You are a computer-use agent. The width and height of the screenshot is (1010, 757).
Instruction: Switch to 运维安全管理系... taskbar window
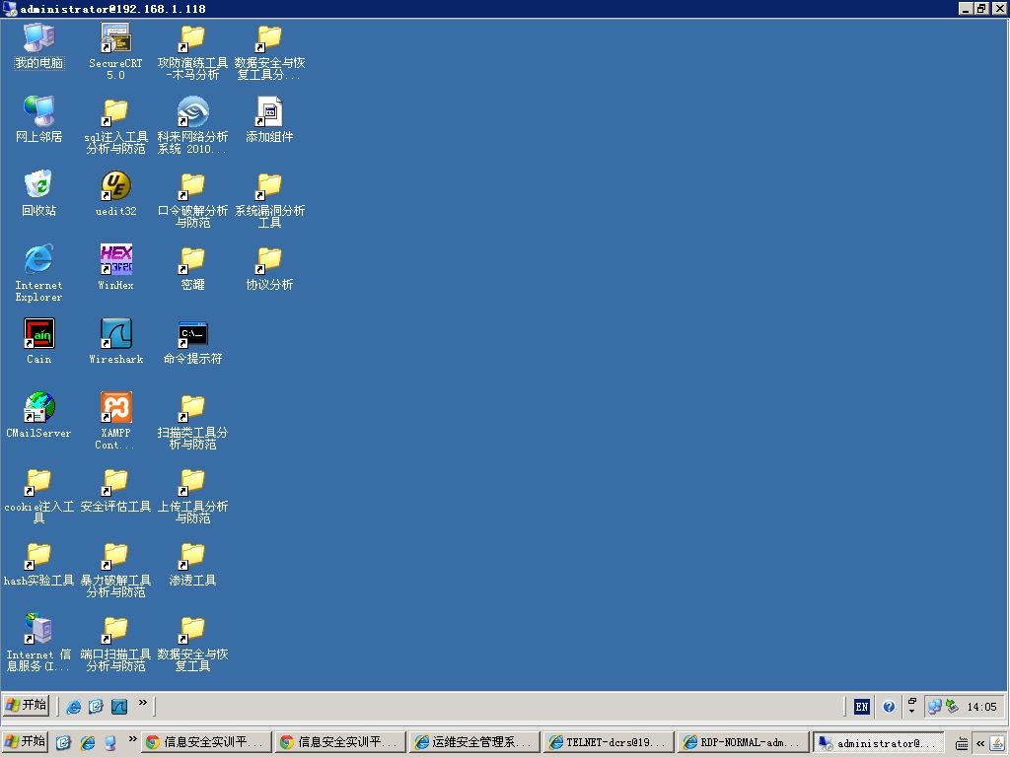click(x=474, y=742)
